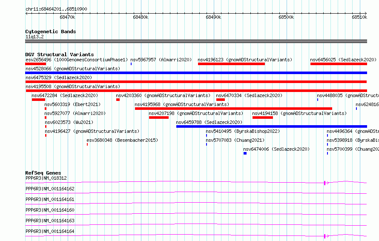Click the 68490k ruler mark
This screenshot has height=241, width=379.
[x=213, y=17]
